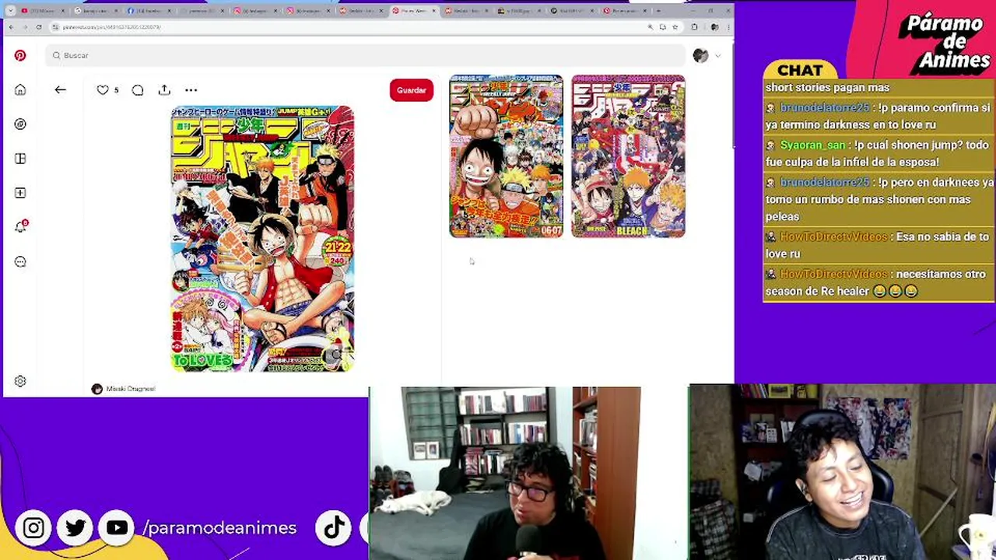
Task: Expand the tab search chevron in browser
Action: click(x=11, y=11)
